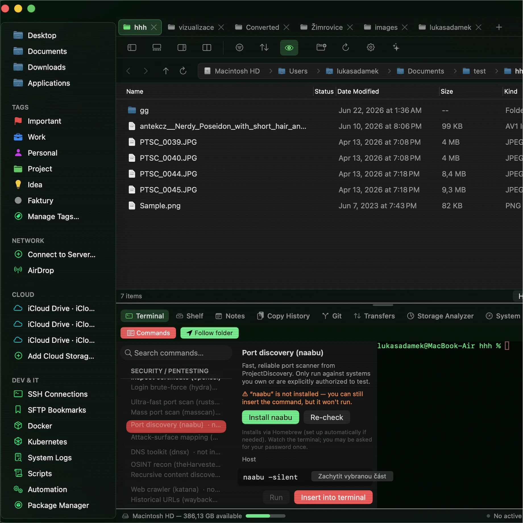Select DNS toolkit (dnsx) command
Screen dimensions: 523x523
click(x=176, y=452)
